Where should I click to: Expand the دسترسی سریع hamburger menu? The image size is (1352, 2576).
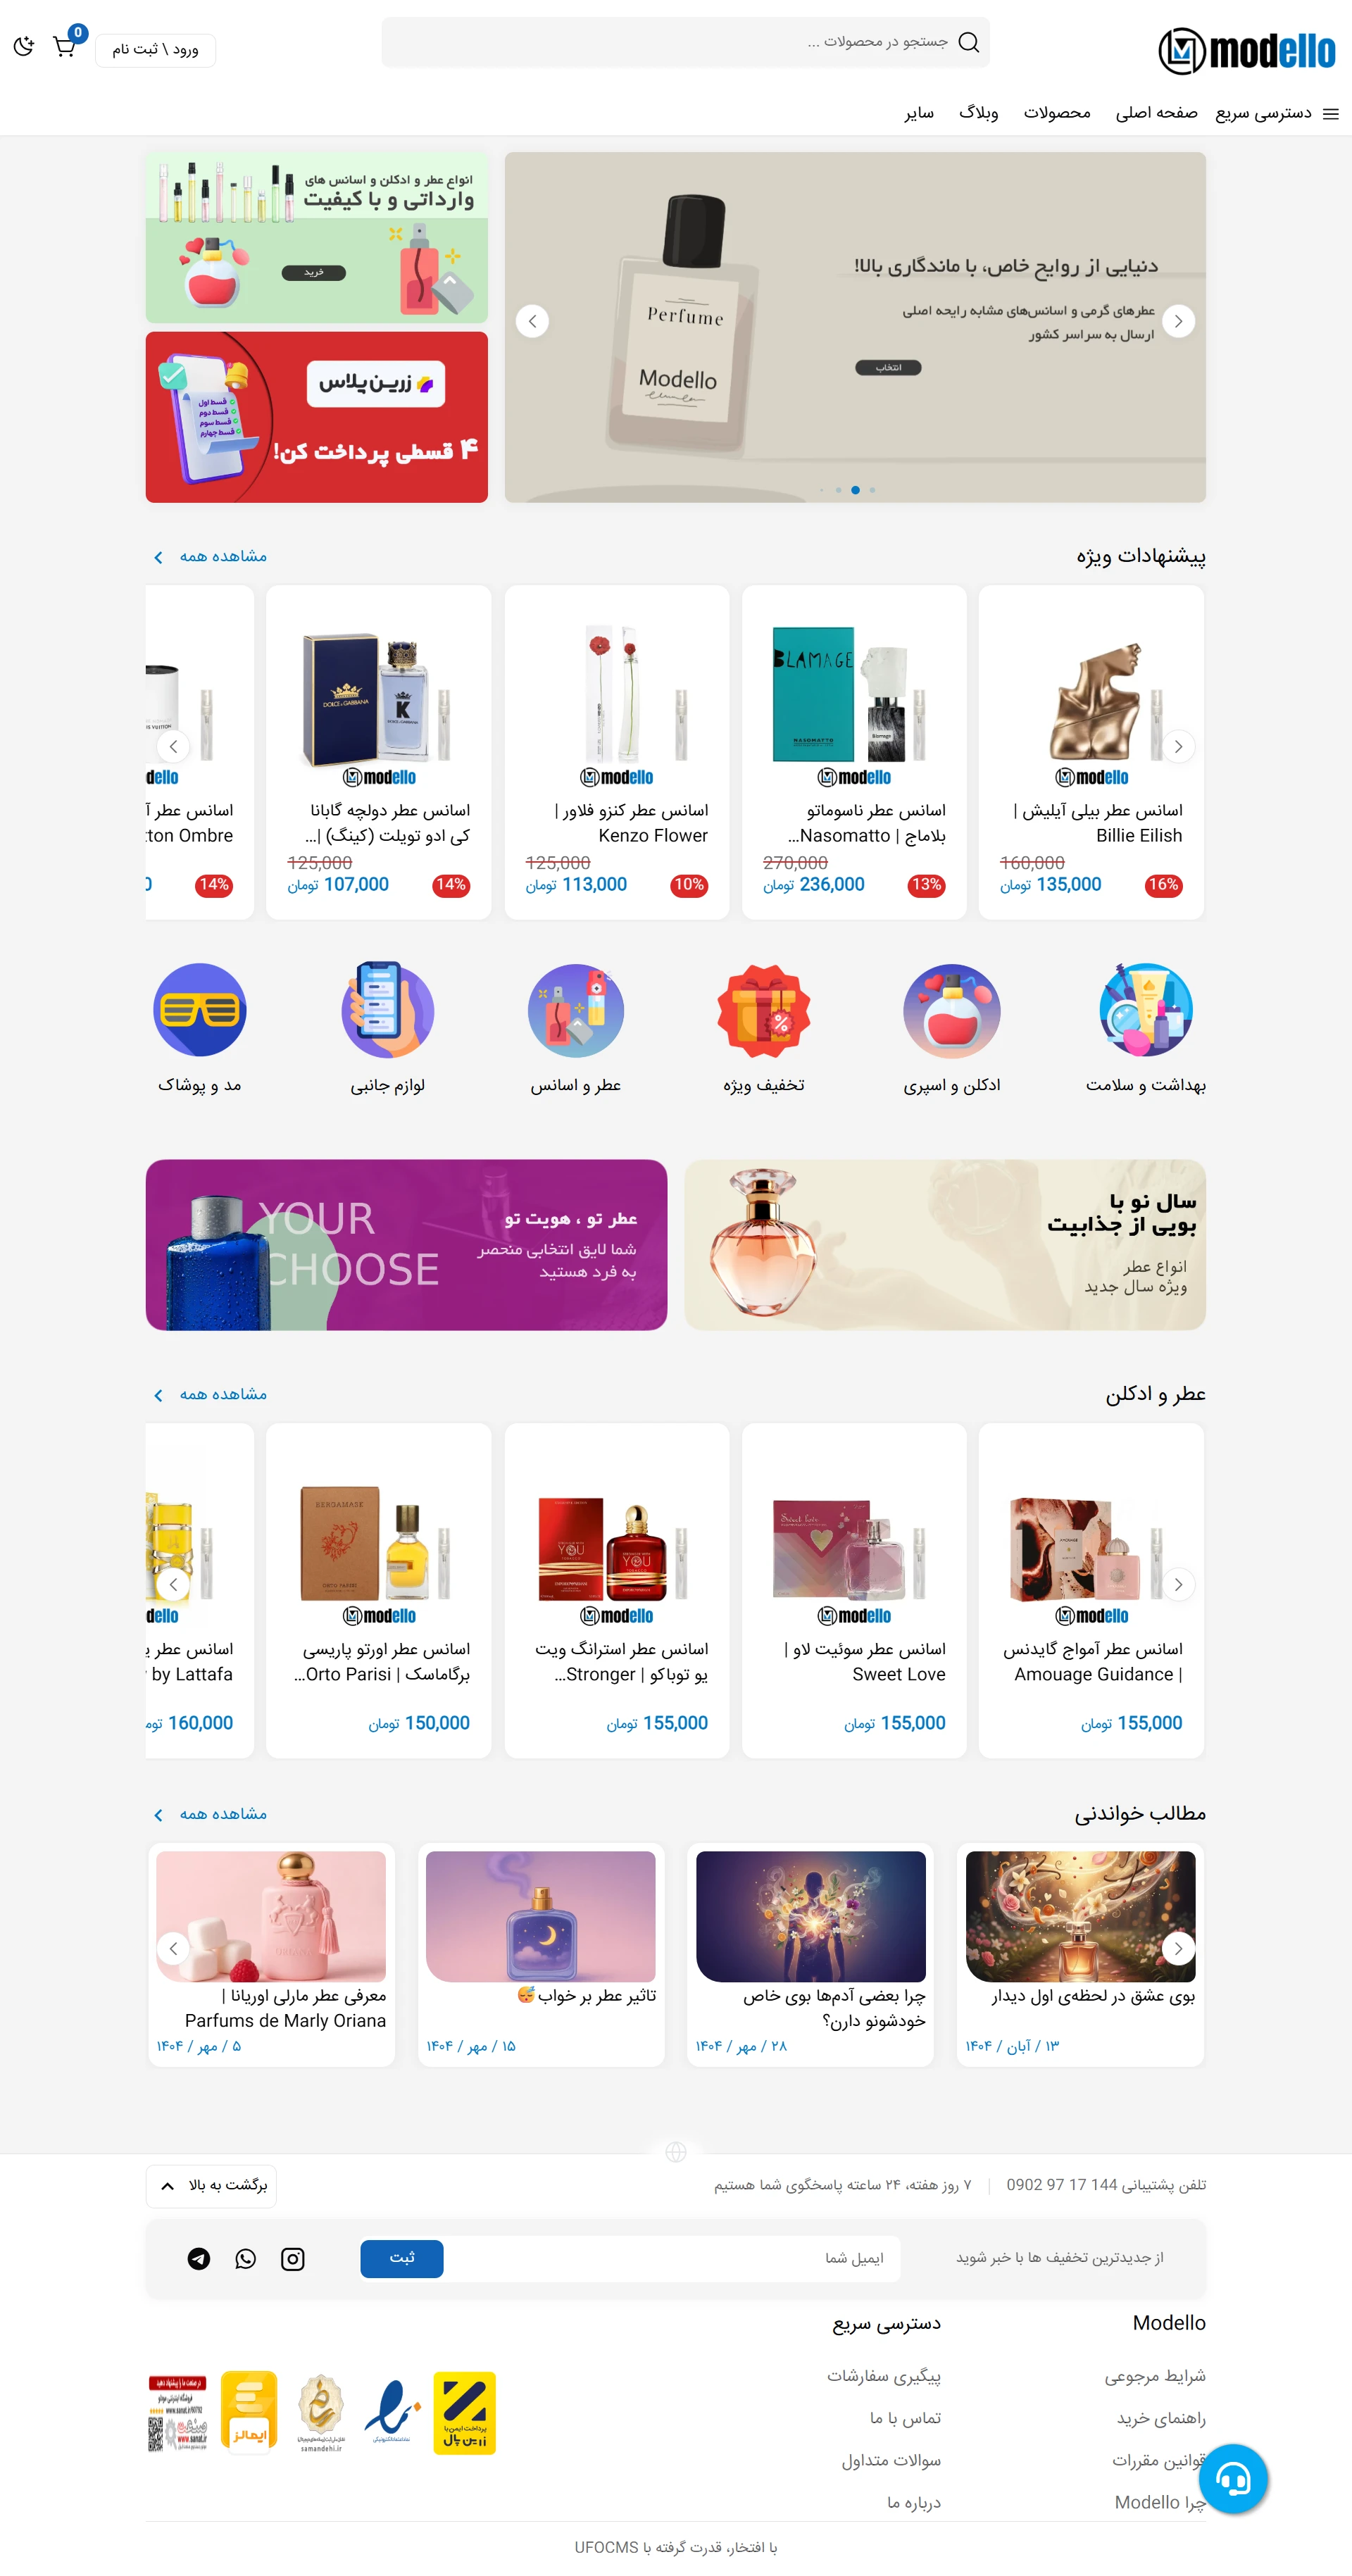pyautogui.click(x=1277, y=113)
